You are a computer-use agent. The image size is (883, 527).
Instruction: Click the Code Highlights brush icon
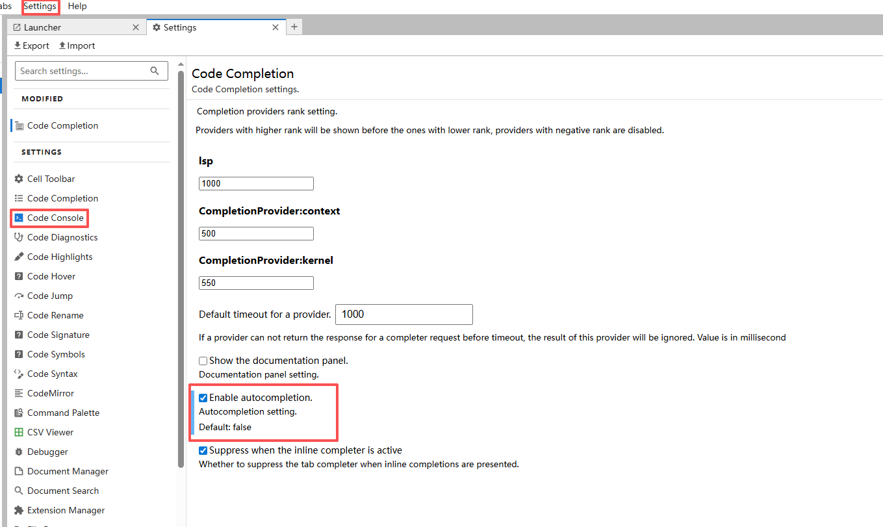[x=19, y=257]
